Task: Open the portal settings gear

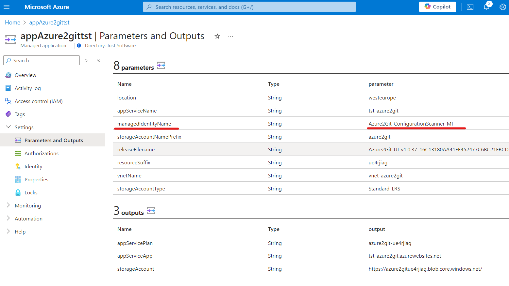Action: tap(502, 7)
